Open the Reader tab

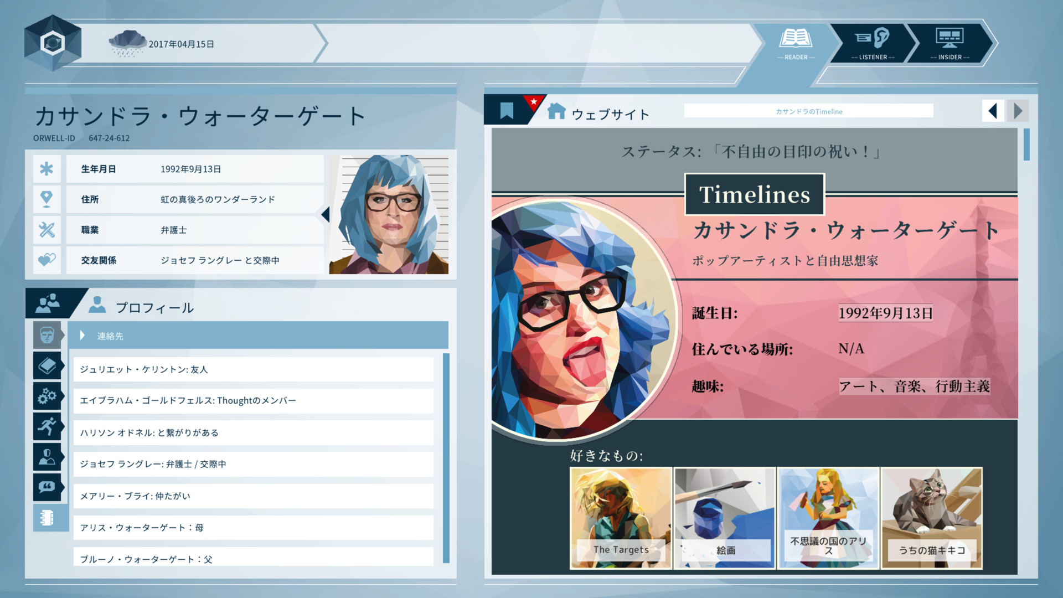pyautogui.click(x=796, y=43)
